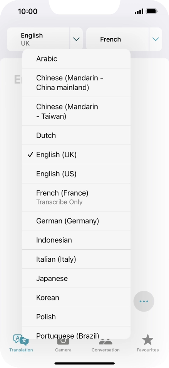The image size is (169, 368).
Task: Choose Japanese from the menu
Action: 77,278
